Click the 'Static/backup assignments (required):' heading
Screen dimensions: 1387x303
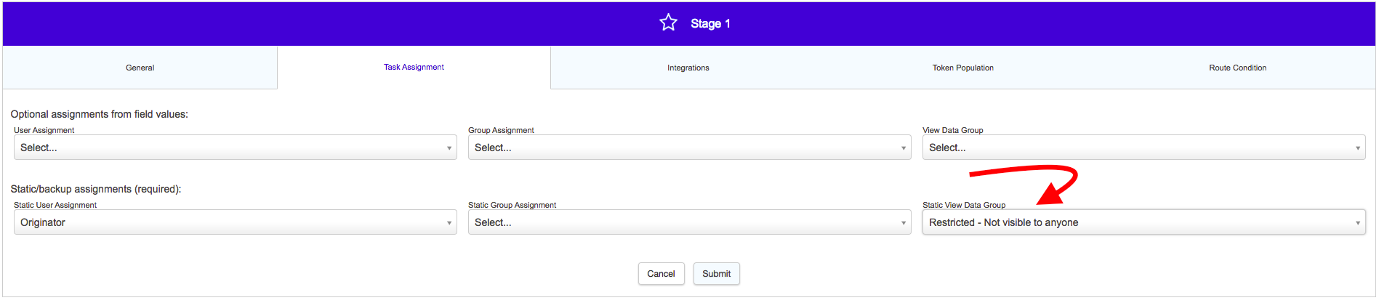tap(96, 189)
